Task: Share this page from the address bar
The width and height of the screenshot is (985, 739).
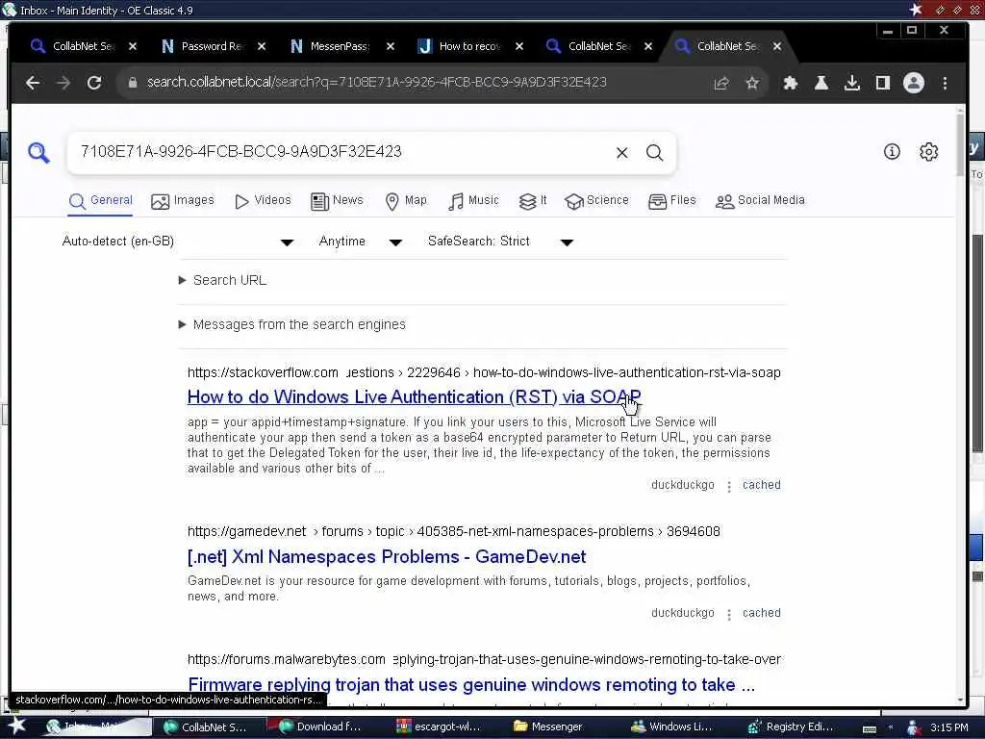Action: click(x=721, y=83)
